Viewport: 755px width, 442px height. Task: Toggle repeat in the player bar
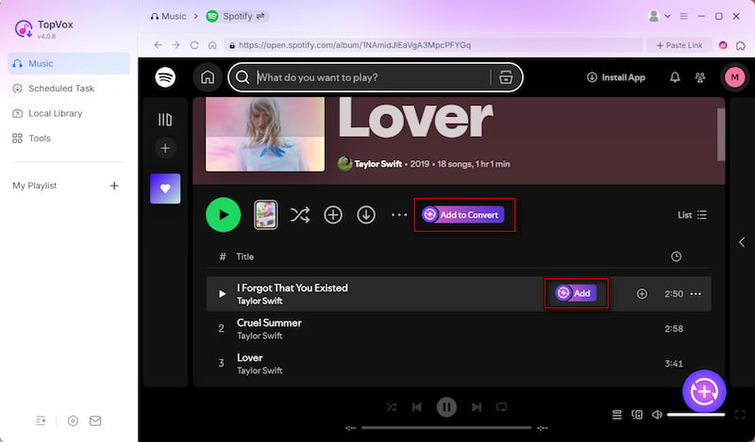click(x=502, y=407)
